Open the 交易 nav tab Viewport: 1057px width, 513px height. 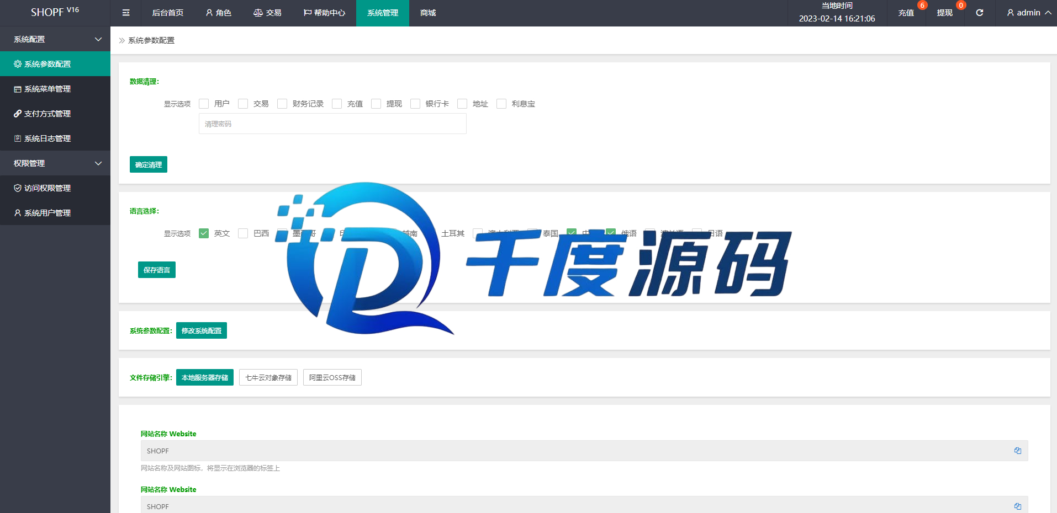267,13
